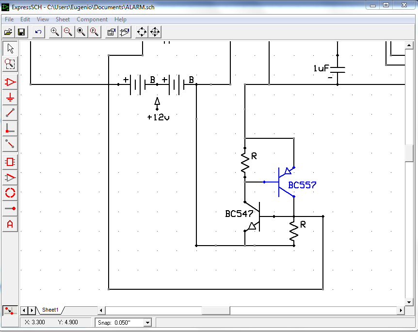
Task: Save the schematic with the floppy disk icon
Action: [21, 32]
